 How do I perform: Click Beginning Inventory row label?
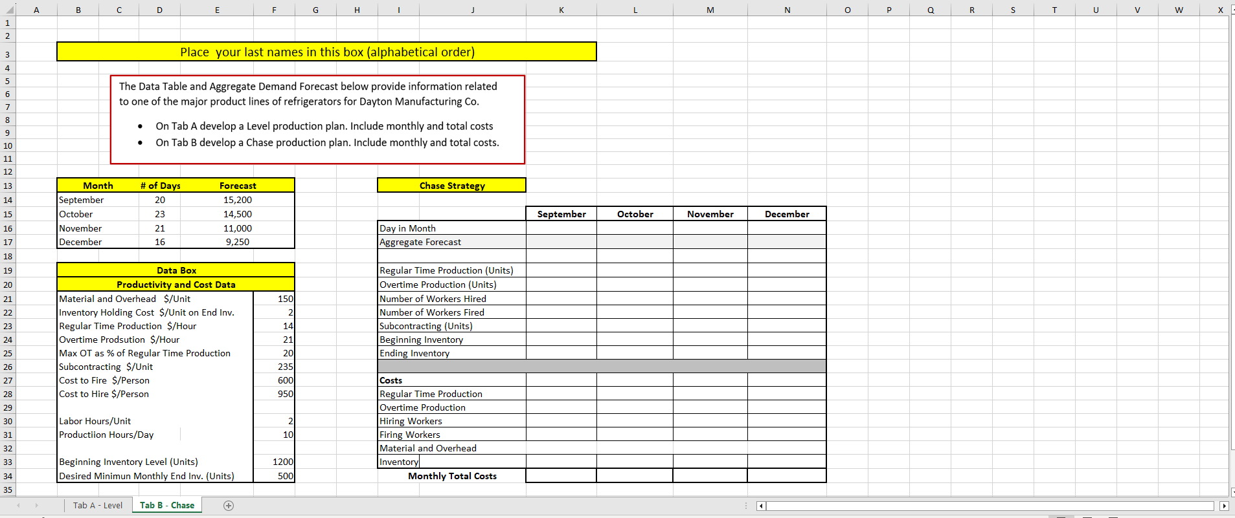(421, 340)
